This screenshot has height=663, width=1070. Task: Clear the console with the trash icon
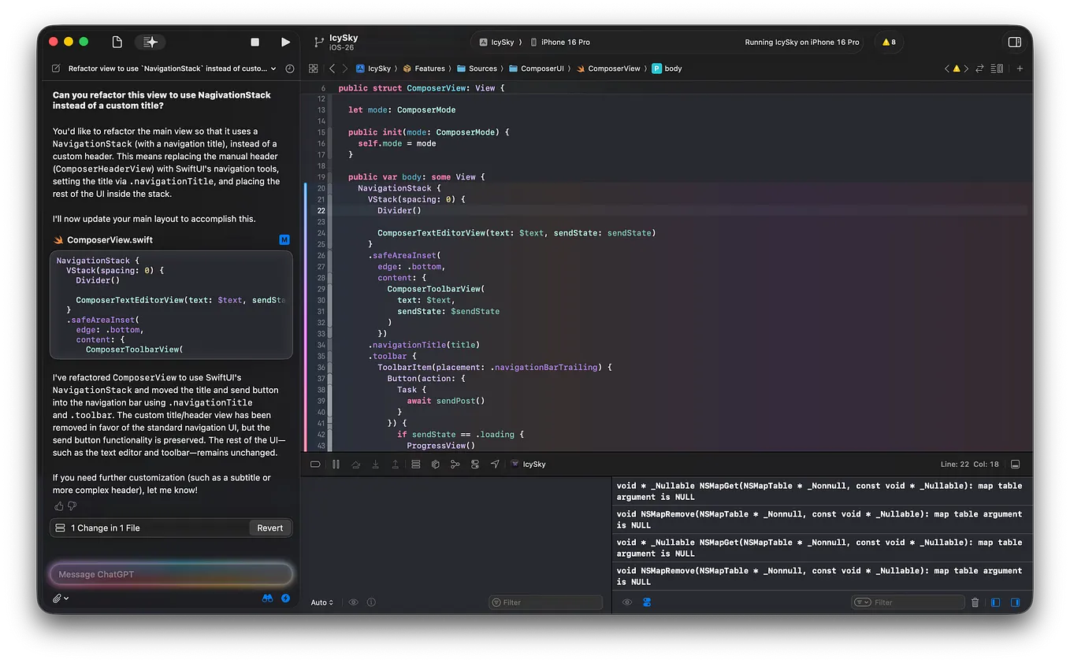point(975,602)
